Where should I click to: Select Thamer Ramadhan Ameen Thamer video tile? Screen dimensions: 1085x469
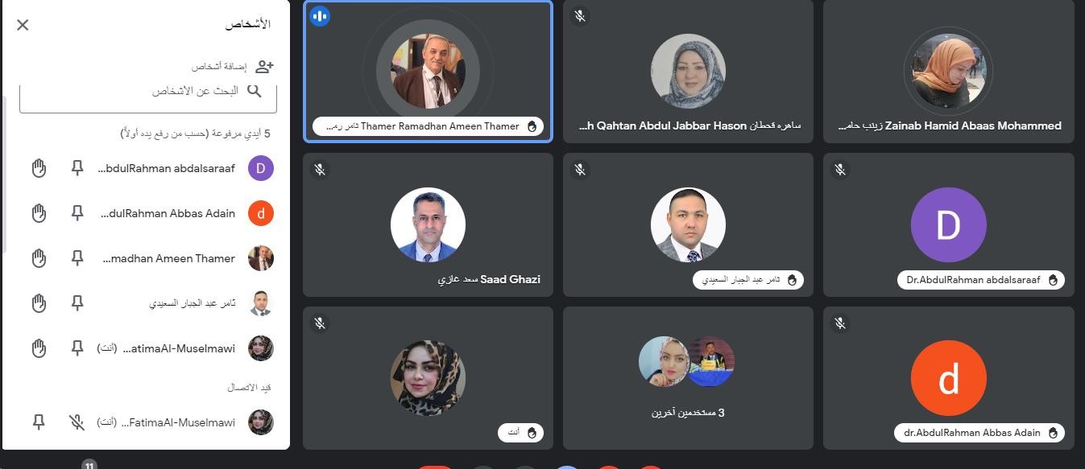428,72
